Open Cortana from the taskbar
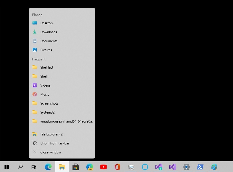233x172 pixels. pos(145,167)
